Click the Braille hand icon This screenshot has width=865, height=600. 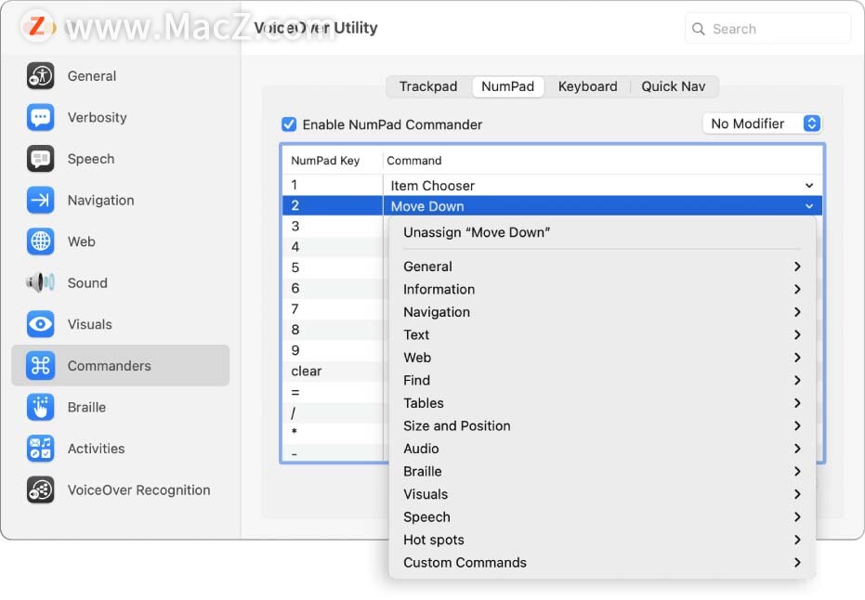(x=40, y=407)
